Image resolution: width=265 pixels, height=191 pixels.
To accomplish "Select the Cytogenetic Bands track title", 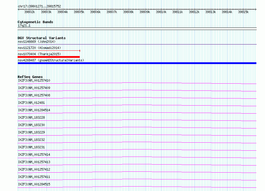I will pos(35,22).
